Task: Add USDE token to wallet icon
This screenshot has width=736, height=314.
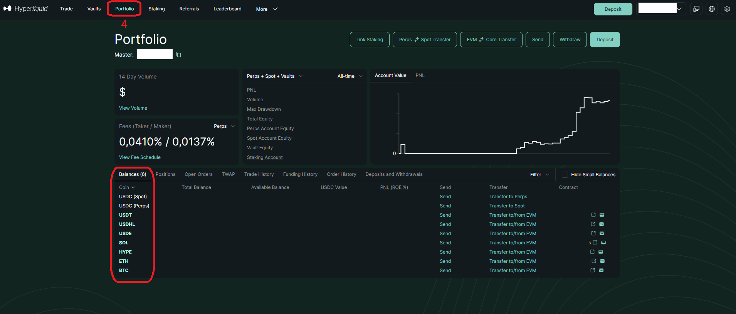Action: pyautogui.click(x=602, y=233)
